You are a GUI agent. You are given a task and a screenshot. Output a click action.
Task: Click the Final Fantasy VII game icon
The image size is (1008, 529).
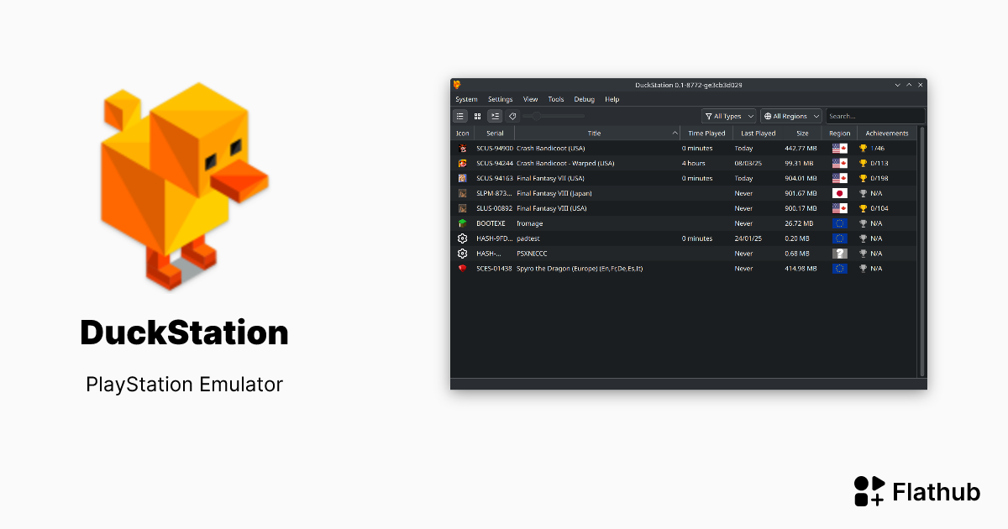pyautogui.click(x=463, y=178)
